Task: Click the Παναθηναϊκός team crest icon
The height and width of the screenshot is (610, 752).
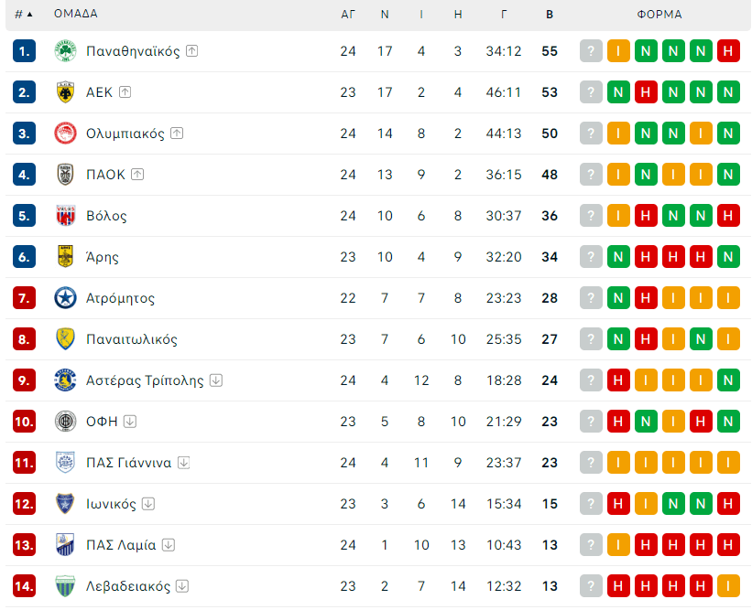Action: point(65,51)
